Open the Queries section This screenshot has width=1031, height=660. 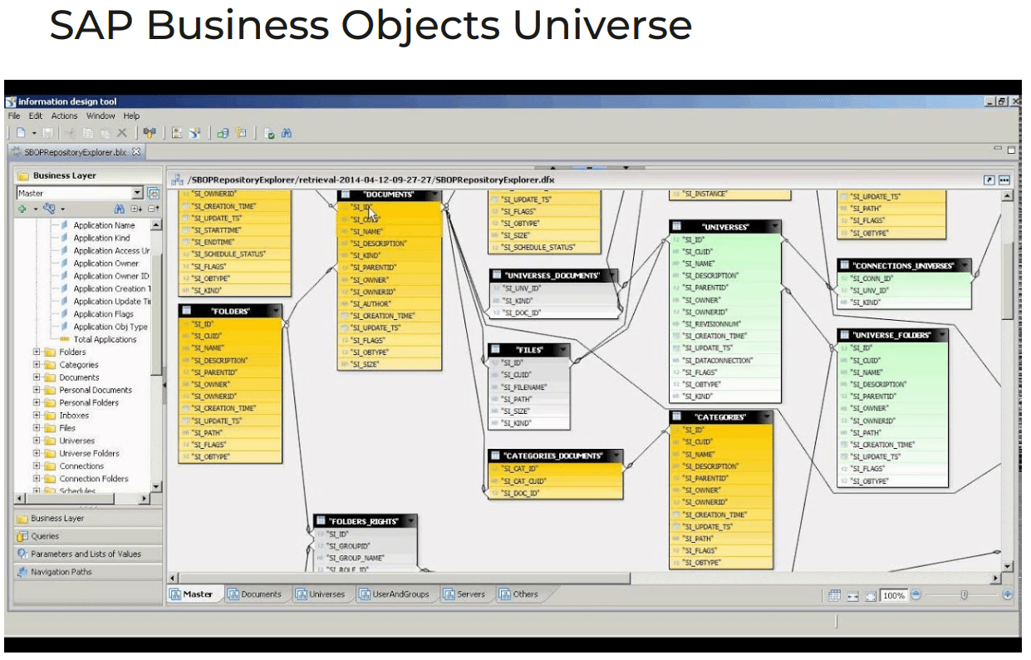pos(88,536)
